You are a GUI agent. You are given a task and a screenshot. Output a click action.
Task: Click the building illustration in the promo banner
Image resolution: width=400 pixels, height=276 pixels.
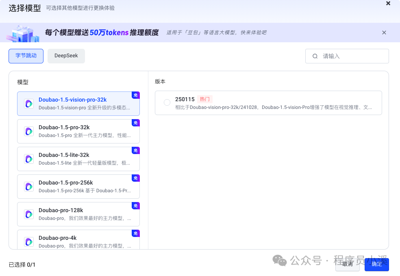pyautogui.click(x=23, y=33)
